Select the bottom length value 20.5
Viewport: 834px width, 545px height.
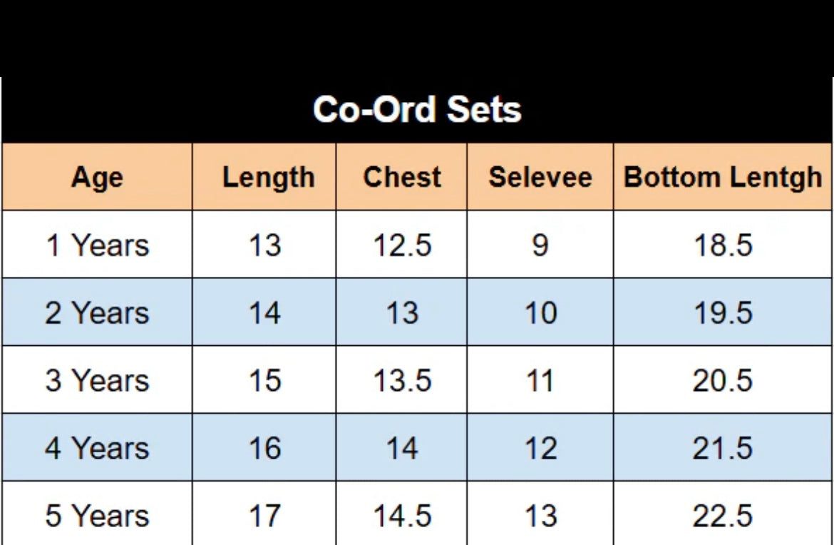click(722, 380)
